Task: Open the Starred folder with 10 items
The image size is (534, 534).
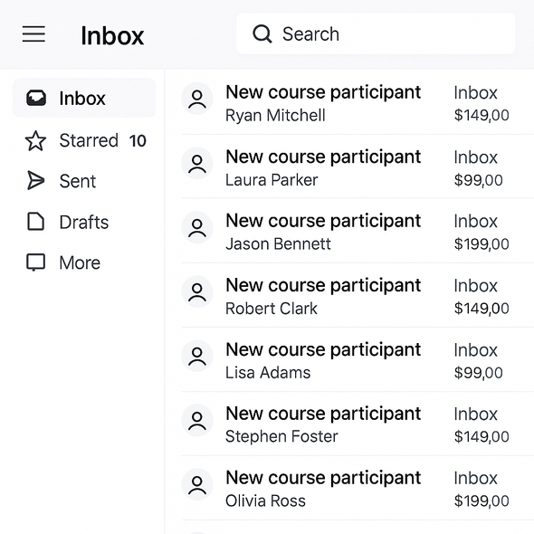Action: coord(84,140)
